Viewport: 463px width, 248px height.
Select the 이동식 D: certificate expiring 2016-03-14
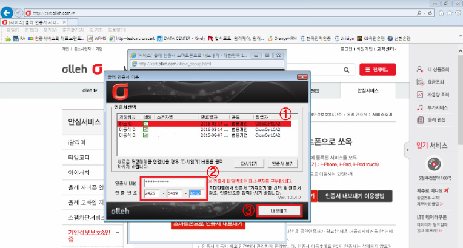204,130
